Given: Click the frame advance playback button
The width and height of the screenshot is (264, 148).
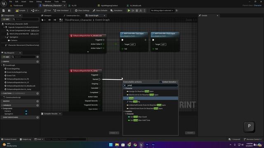Looking at the screenshot, I should 133,11.
